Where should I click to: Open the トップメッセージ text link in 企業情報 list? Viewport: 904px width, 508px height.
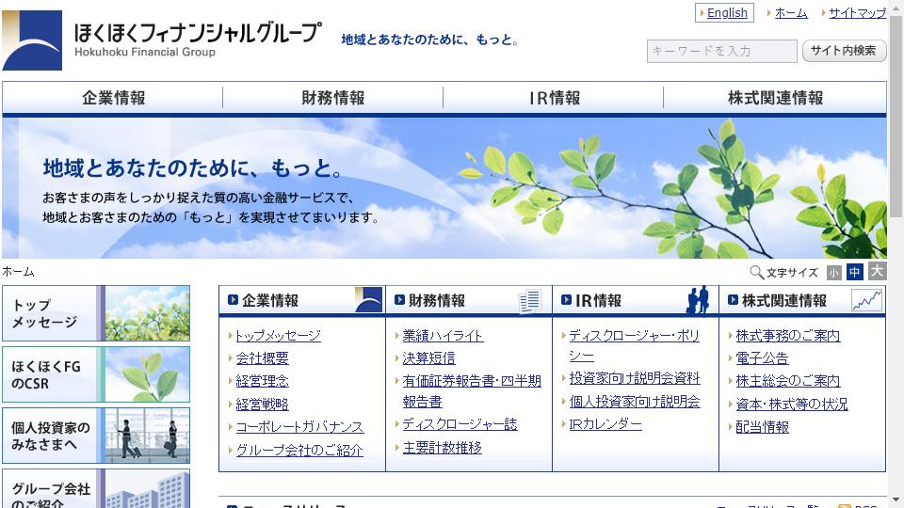coord(278,335)
